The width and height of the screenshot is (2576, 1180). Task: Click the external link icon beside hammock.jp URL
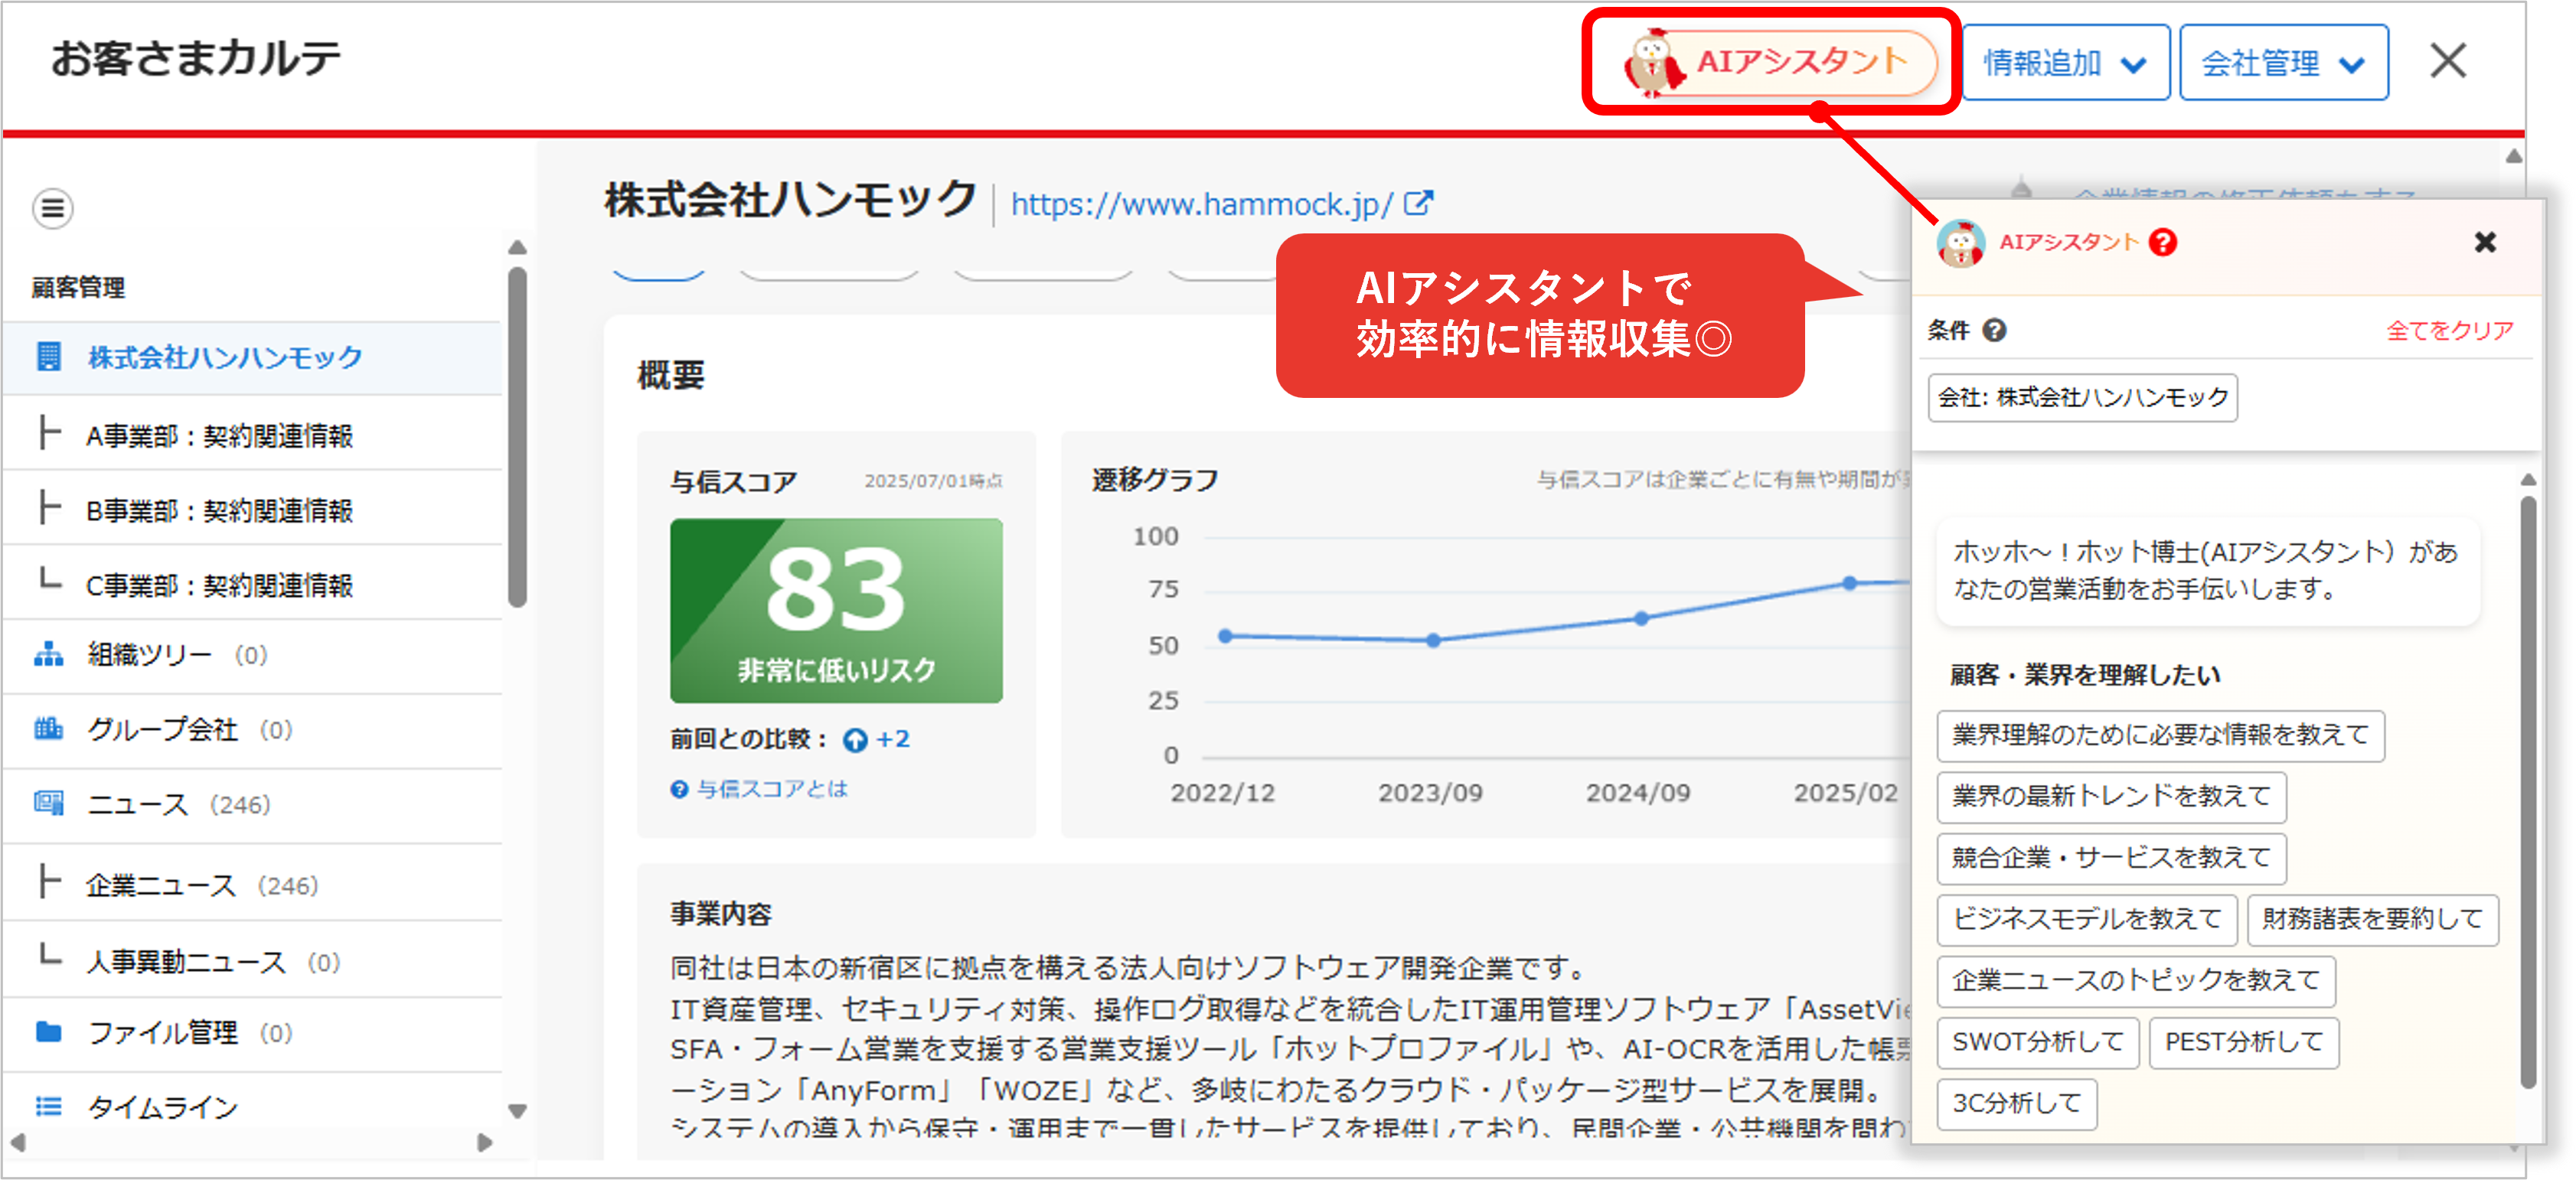[1418, 203]
